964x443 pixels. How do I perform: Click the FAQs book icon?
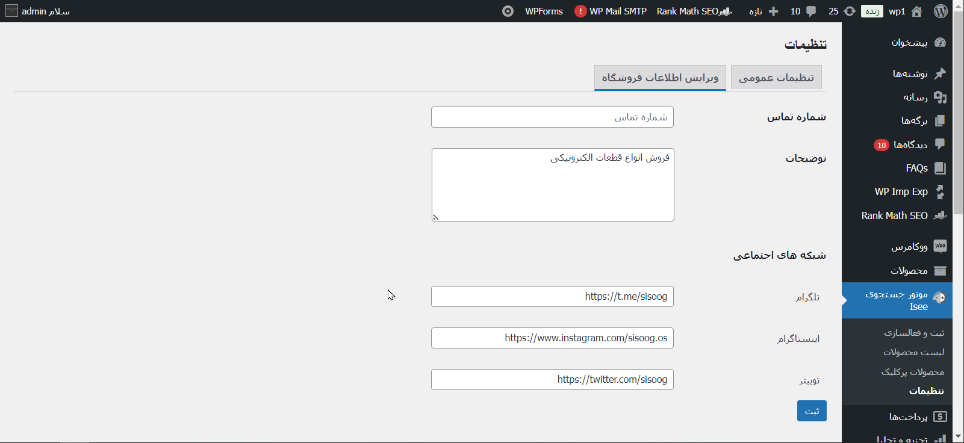(x=940, y=168)
